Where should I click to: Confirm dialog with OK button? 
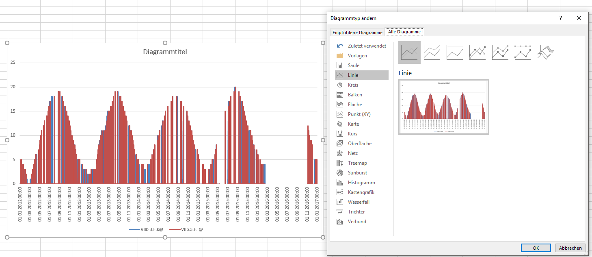536,248
